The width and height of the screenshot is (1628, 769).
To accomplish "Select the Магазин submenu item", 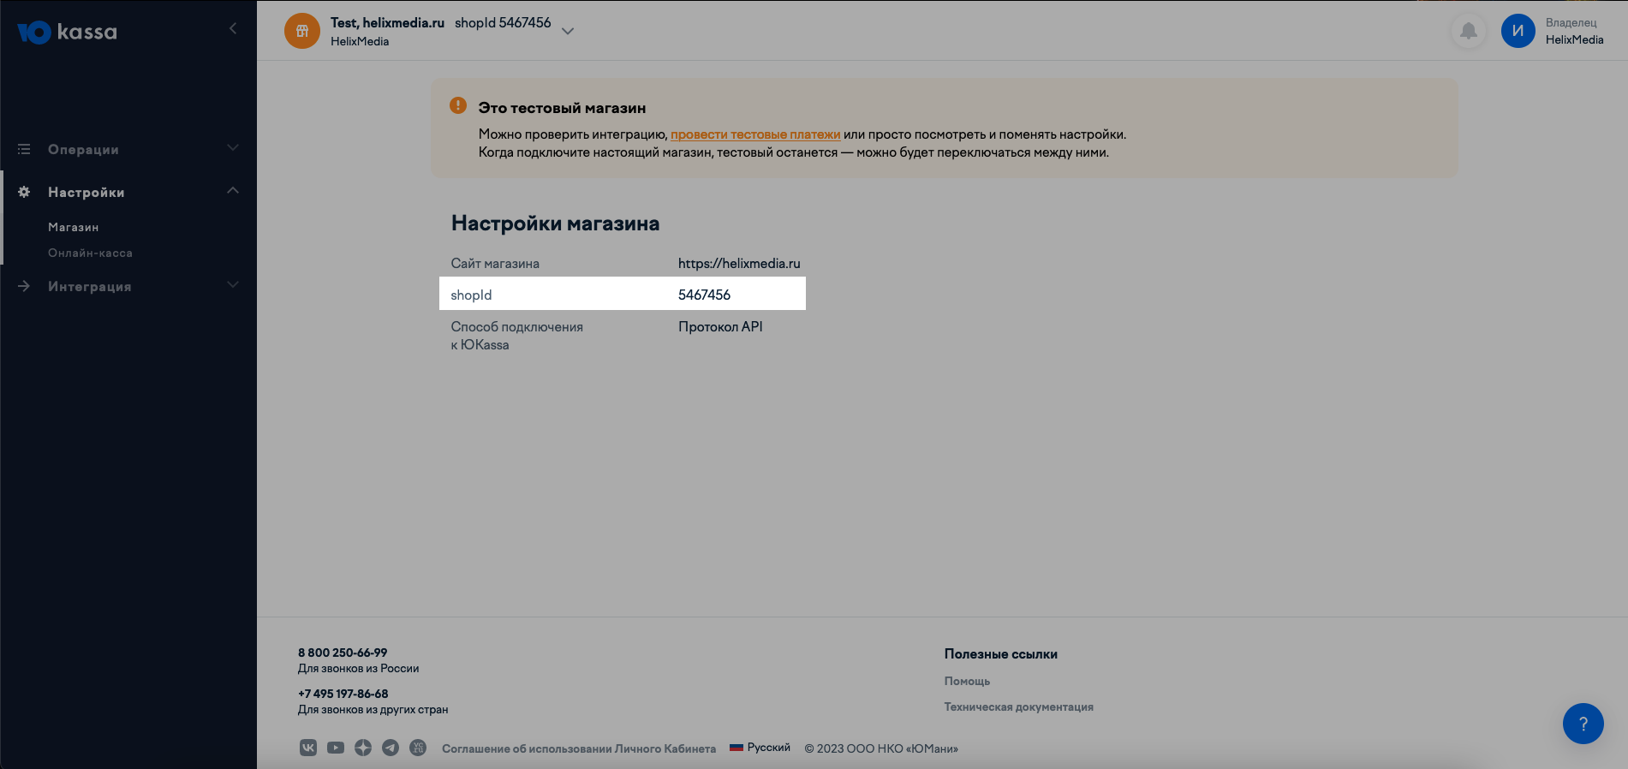I will click(x=74, y=227).
